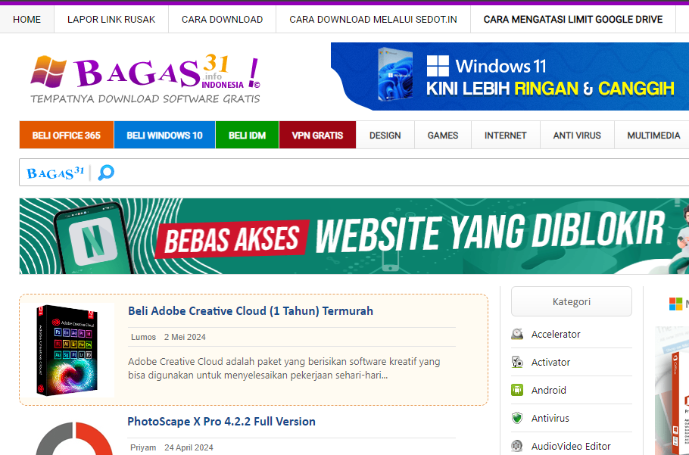Click author name Priyam
Image resolution: width=689 pixels, height=455 pixels.
(143, 447)
